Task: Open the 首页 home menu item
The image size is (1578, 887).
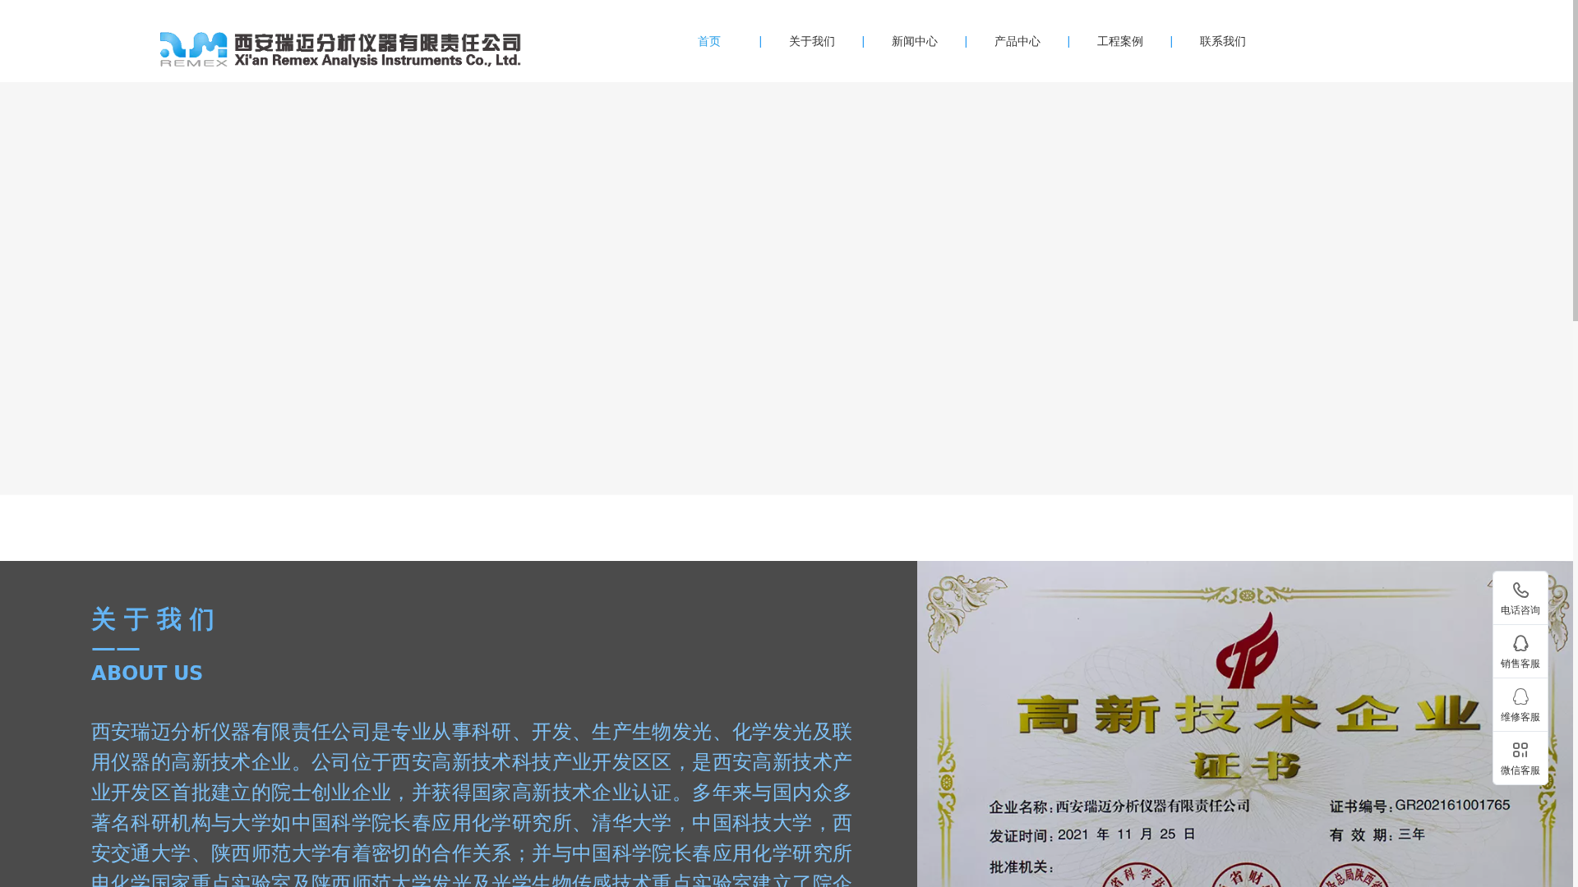Action: pos(709,41)
